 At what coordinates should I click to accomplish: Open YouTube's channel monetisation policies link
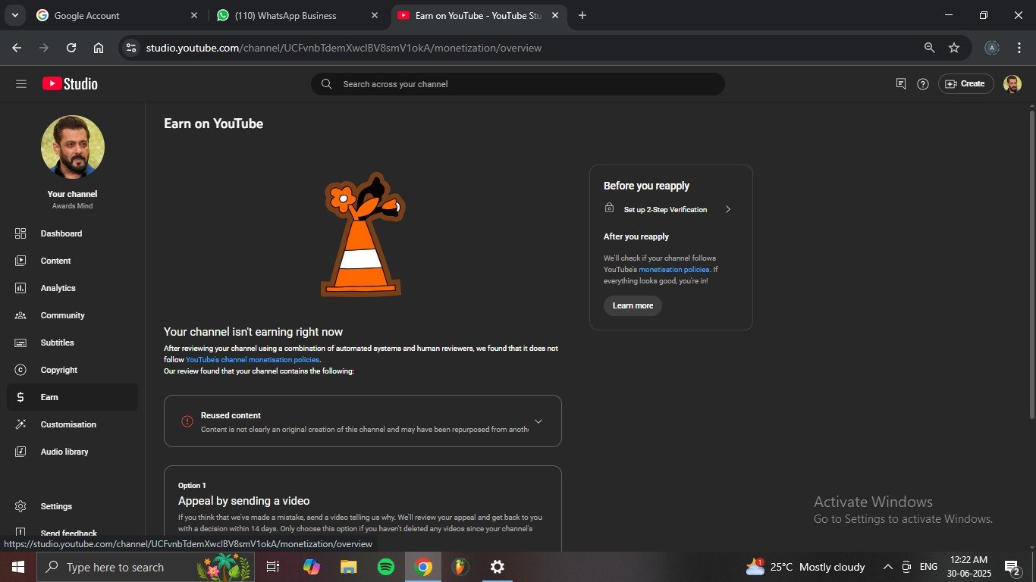pos(253,360)
